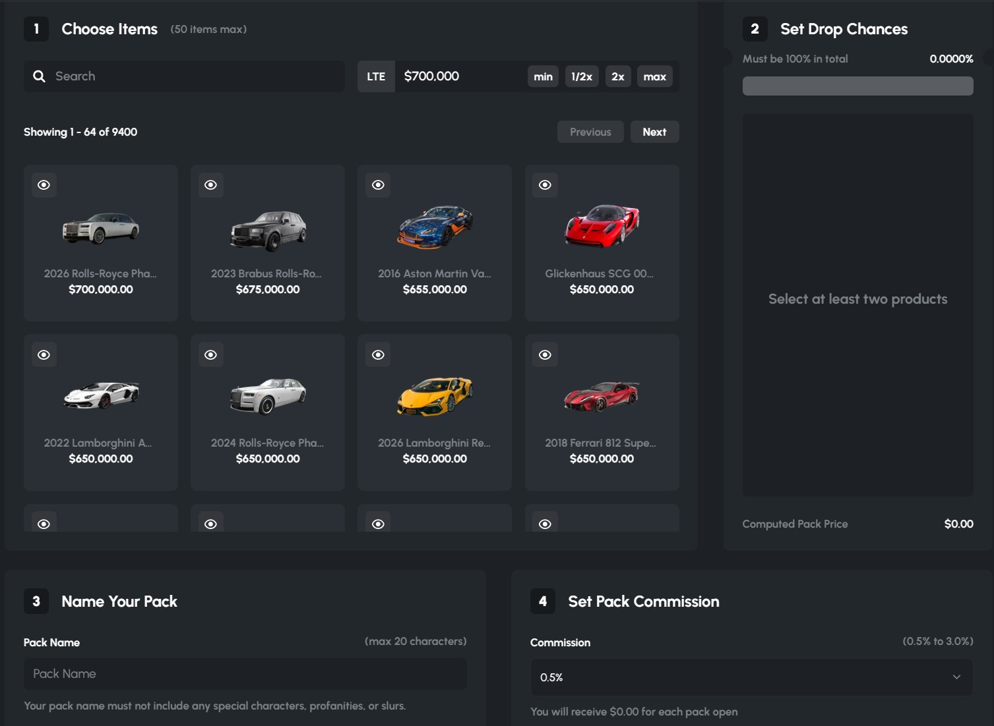Click the $700,000 price input field
The width and height of the screenshot is (994, 726).
point(458,76)
